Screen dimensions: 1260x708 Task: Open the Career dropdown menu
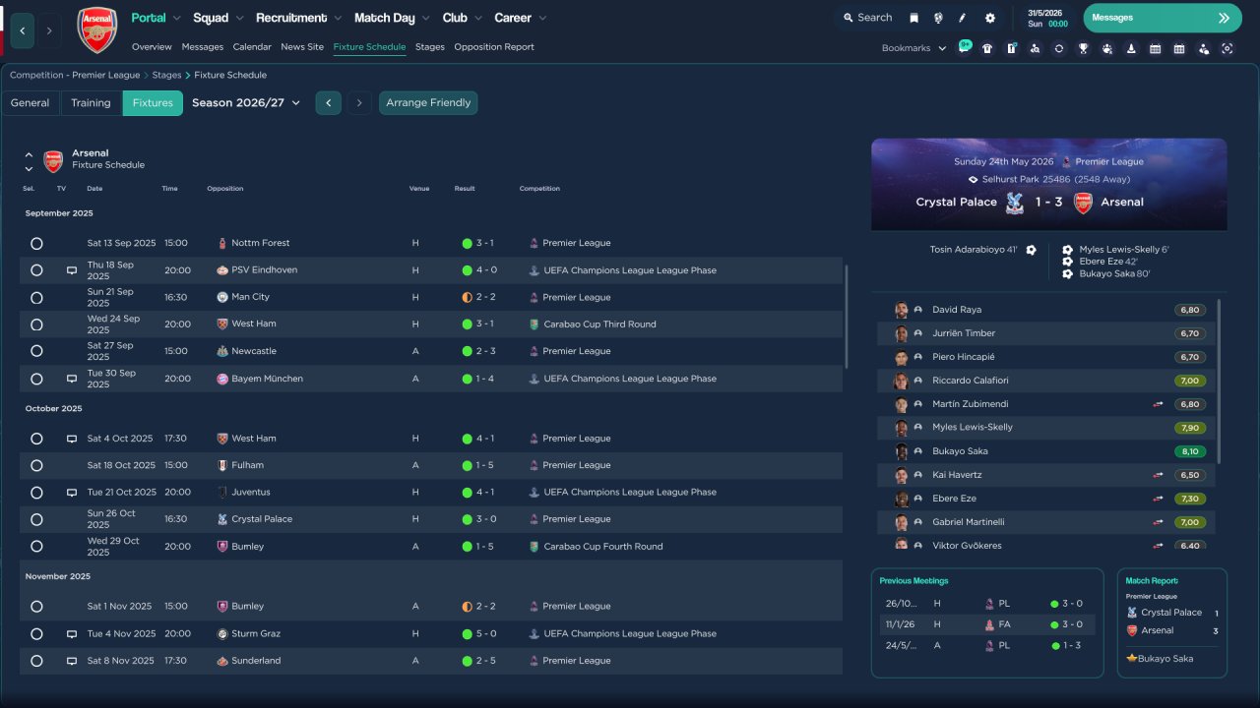[x=520, y=18]
